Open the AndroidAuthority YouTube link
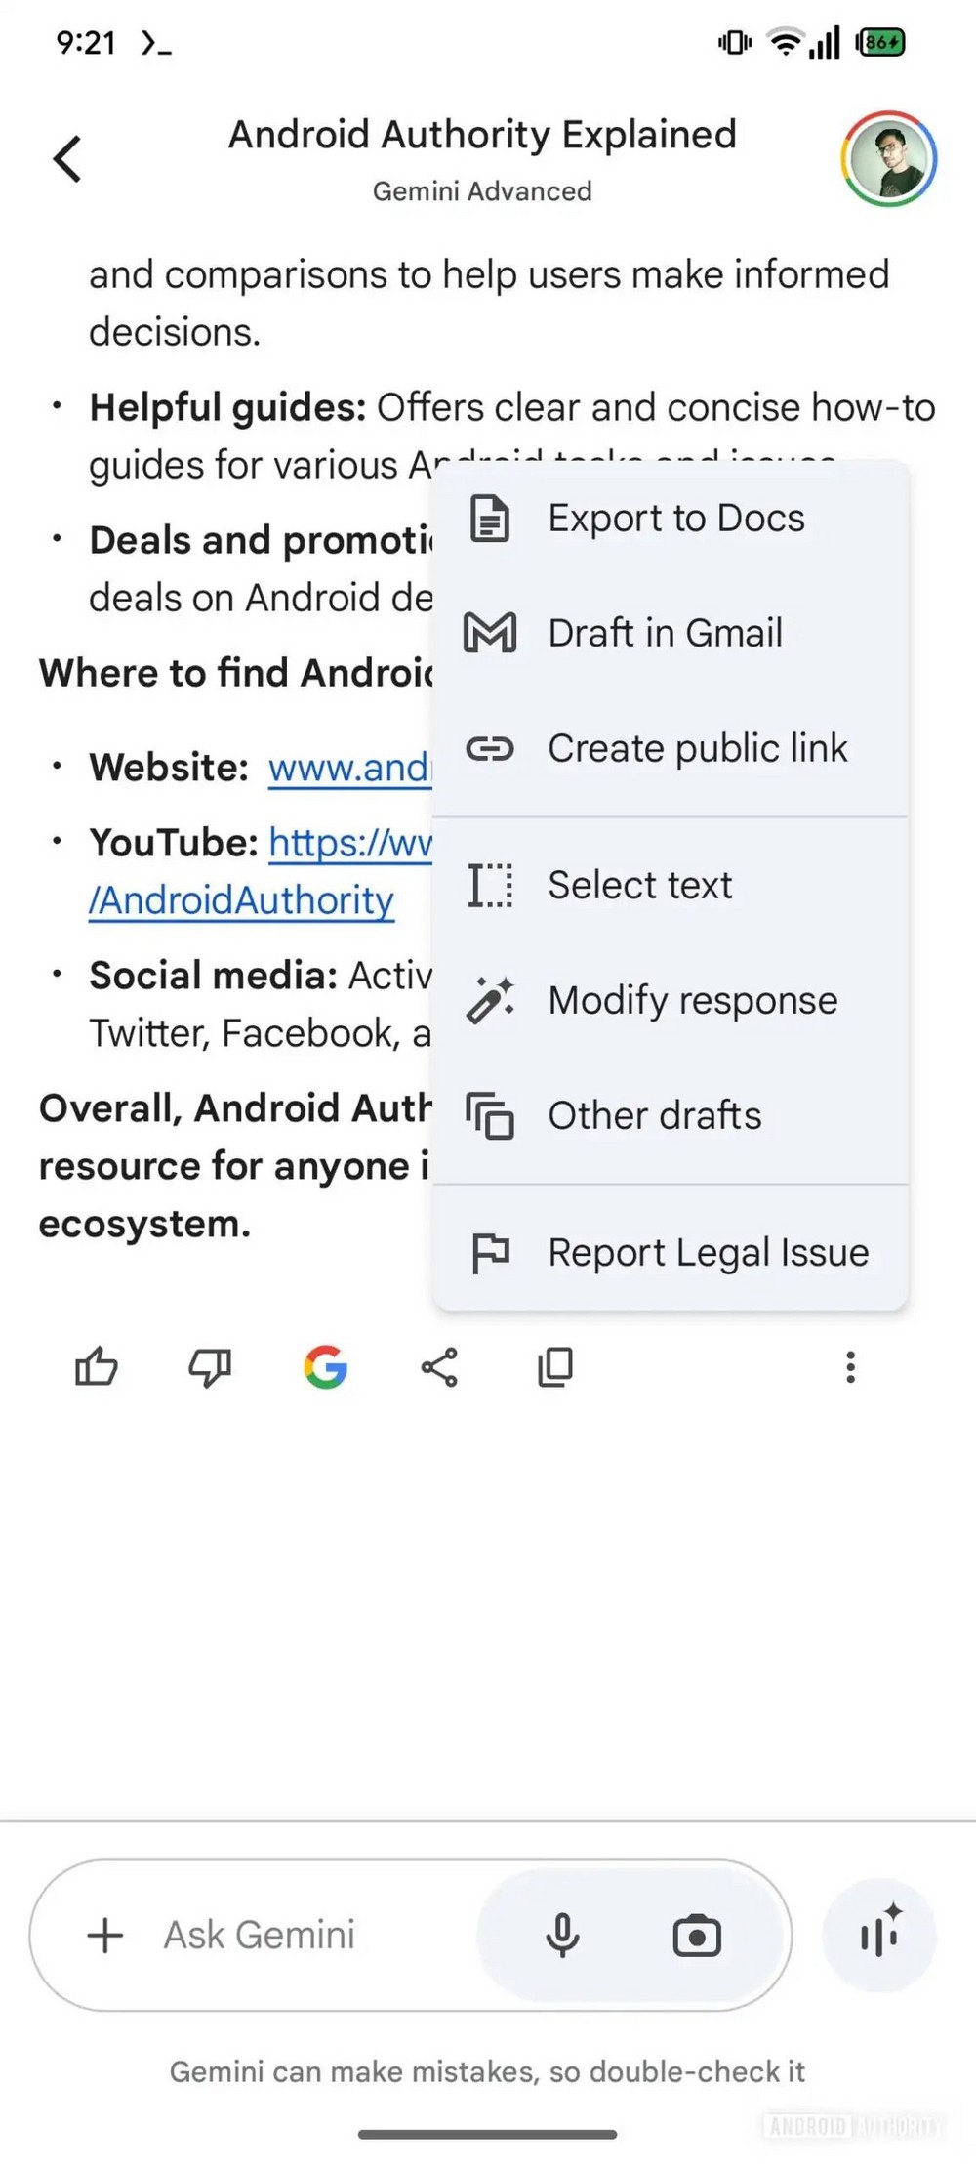 coord(241,900)
